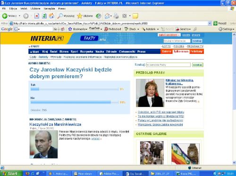Click the Send to toolbar icon
The width and height of the screenshot is (236, 176).
point(177,29)
